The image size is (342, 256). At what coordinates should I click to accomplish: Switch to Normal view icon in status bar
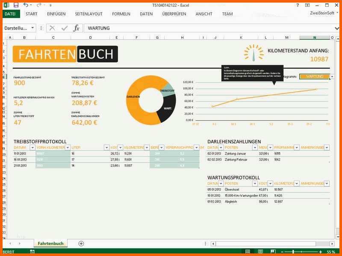click(248, 252)
